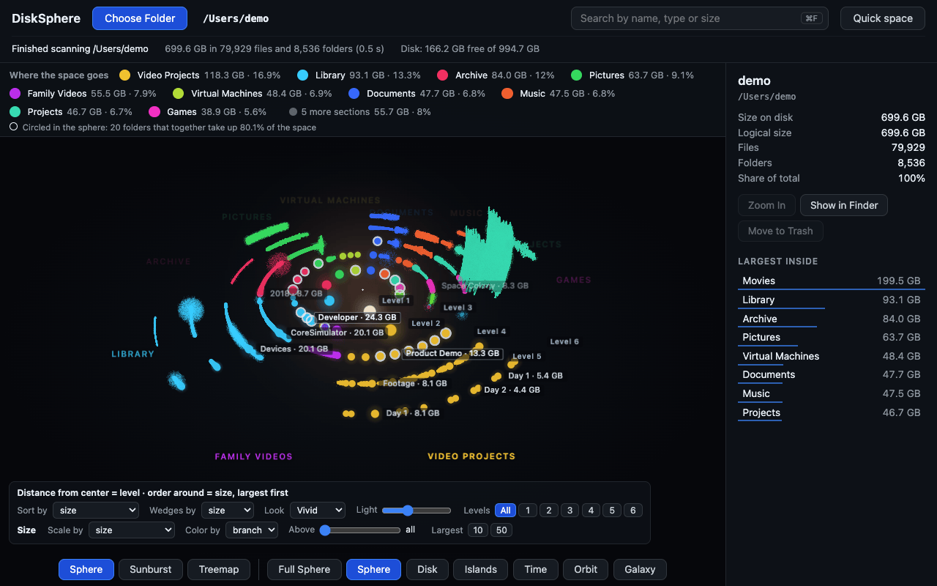Adjust the Light slider
937x586 pixels.
(417, 511)
